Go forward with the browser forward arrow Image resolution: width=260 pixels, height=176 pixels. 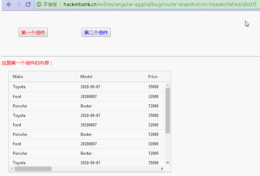19,4
